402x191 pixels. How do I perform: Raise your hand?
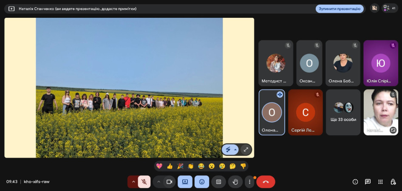coord(235,182)
